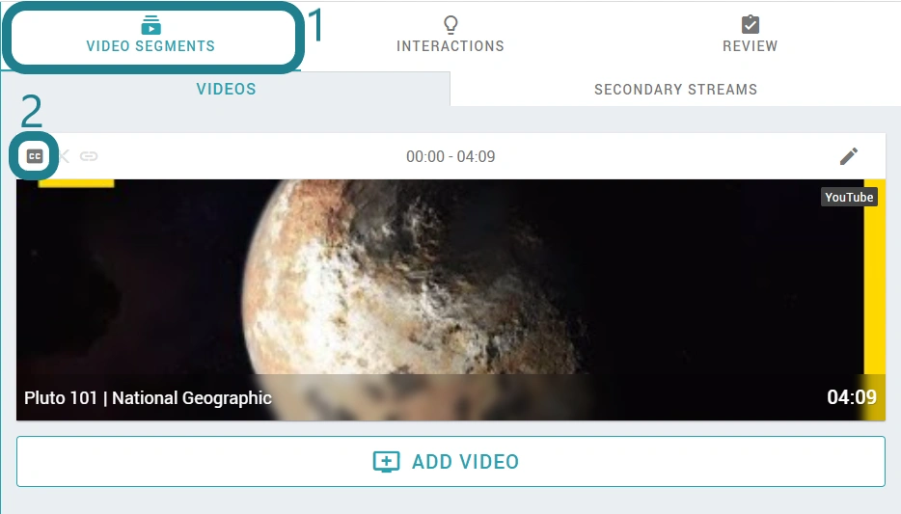The width and height of the screenshot is (901, 514).
Task: Click the CC closed captions icon
Action: pos(35,156)
